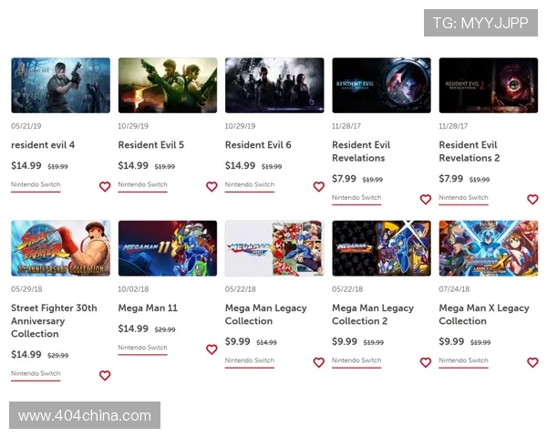Open Mega Man X Legacy Collection title

coord(483,315)
